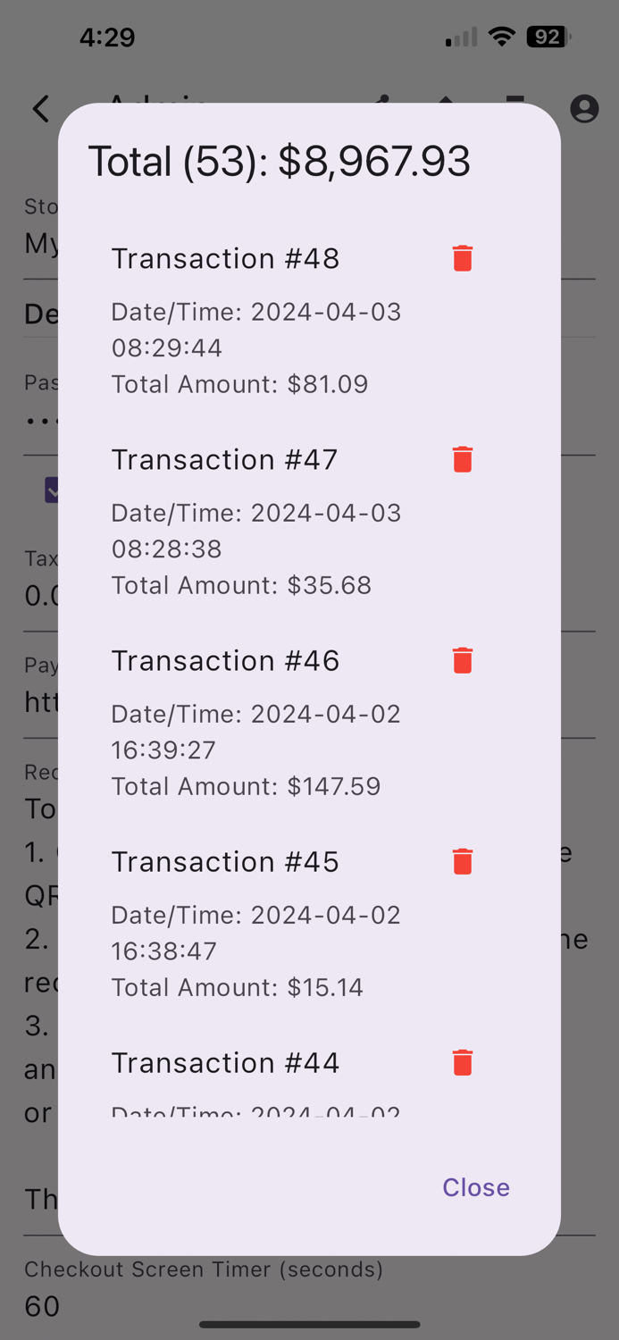Delete Transaction #48 with trash icon
This screenshot has height=1340, width=619.
(x=462, y=258)
